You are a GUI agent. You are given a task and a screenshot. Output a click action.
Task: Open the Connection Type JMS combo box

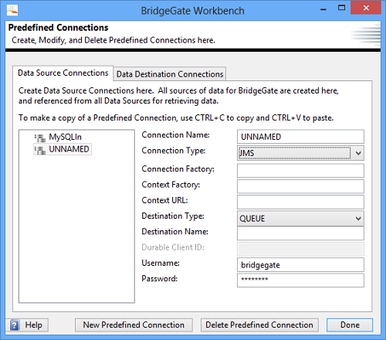(x=300, y=153)
